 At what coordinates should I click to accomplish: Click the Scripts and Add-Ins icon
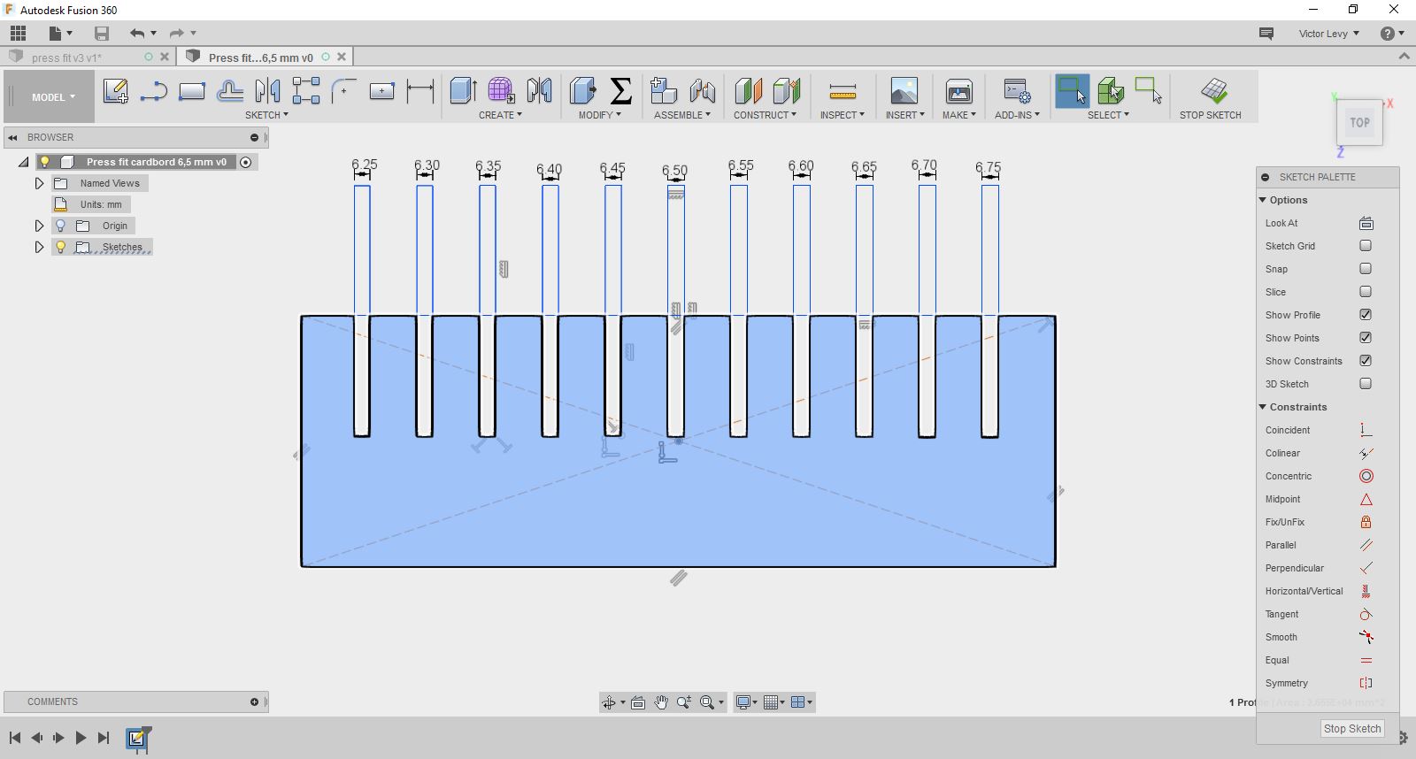(x=1016, y=91)
